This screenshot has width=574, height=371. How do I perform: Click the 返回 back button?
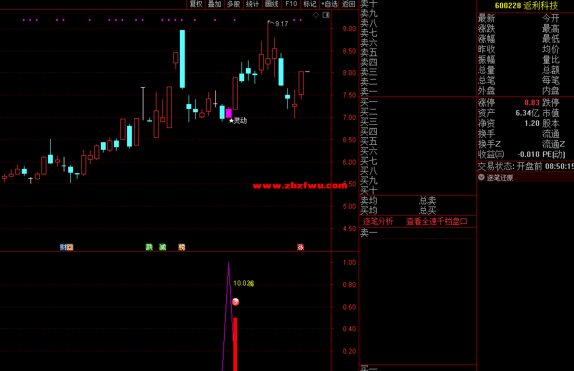(348, 4)
